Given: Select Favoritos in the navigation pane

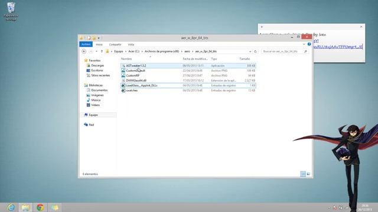Looking at the screenshot, I should click(x=94, y=61).
